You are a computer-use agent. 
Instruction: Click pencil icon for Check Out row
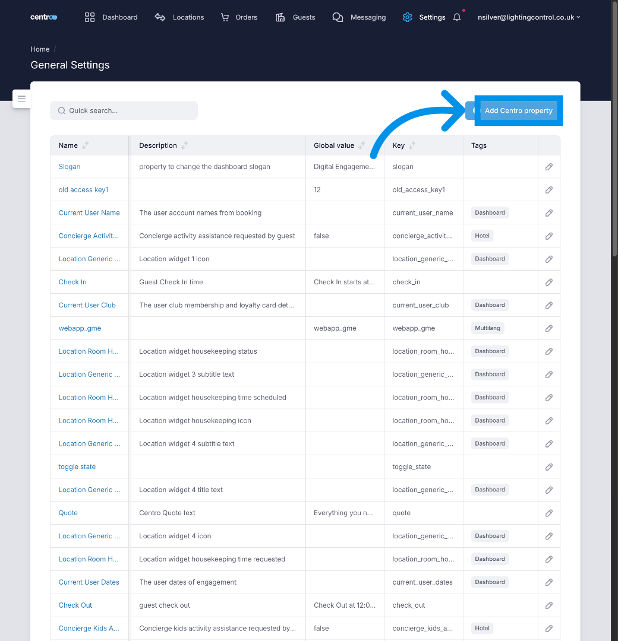click(548, 605)
